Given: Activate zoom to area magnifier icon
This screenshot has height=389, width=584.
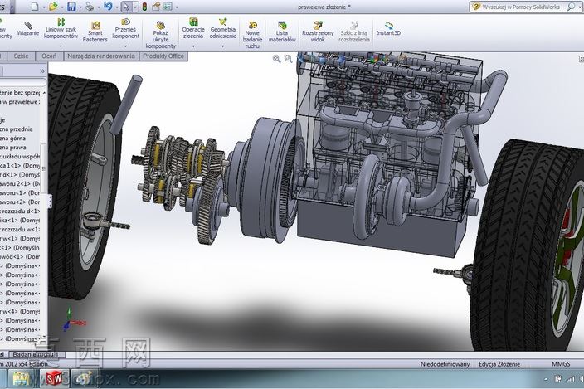Looking at the screenshot, I should [x=289, y=58].
